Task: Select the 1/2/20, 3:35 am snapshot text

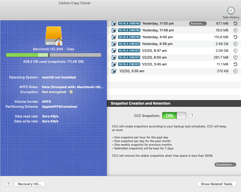Action: (132, 71)
